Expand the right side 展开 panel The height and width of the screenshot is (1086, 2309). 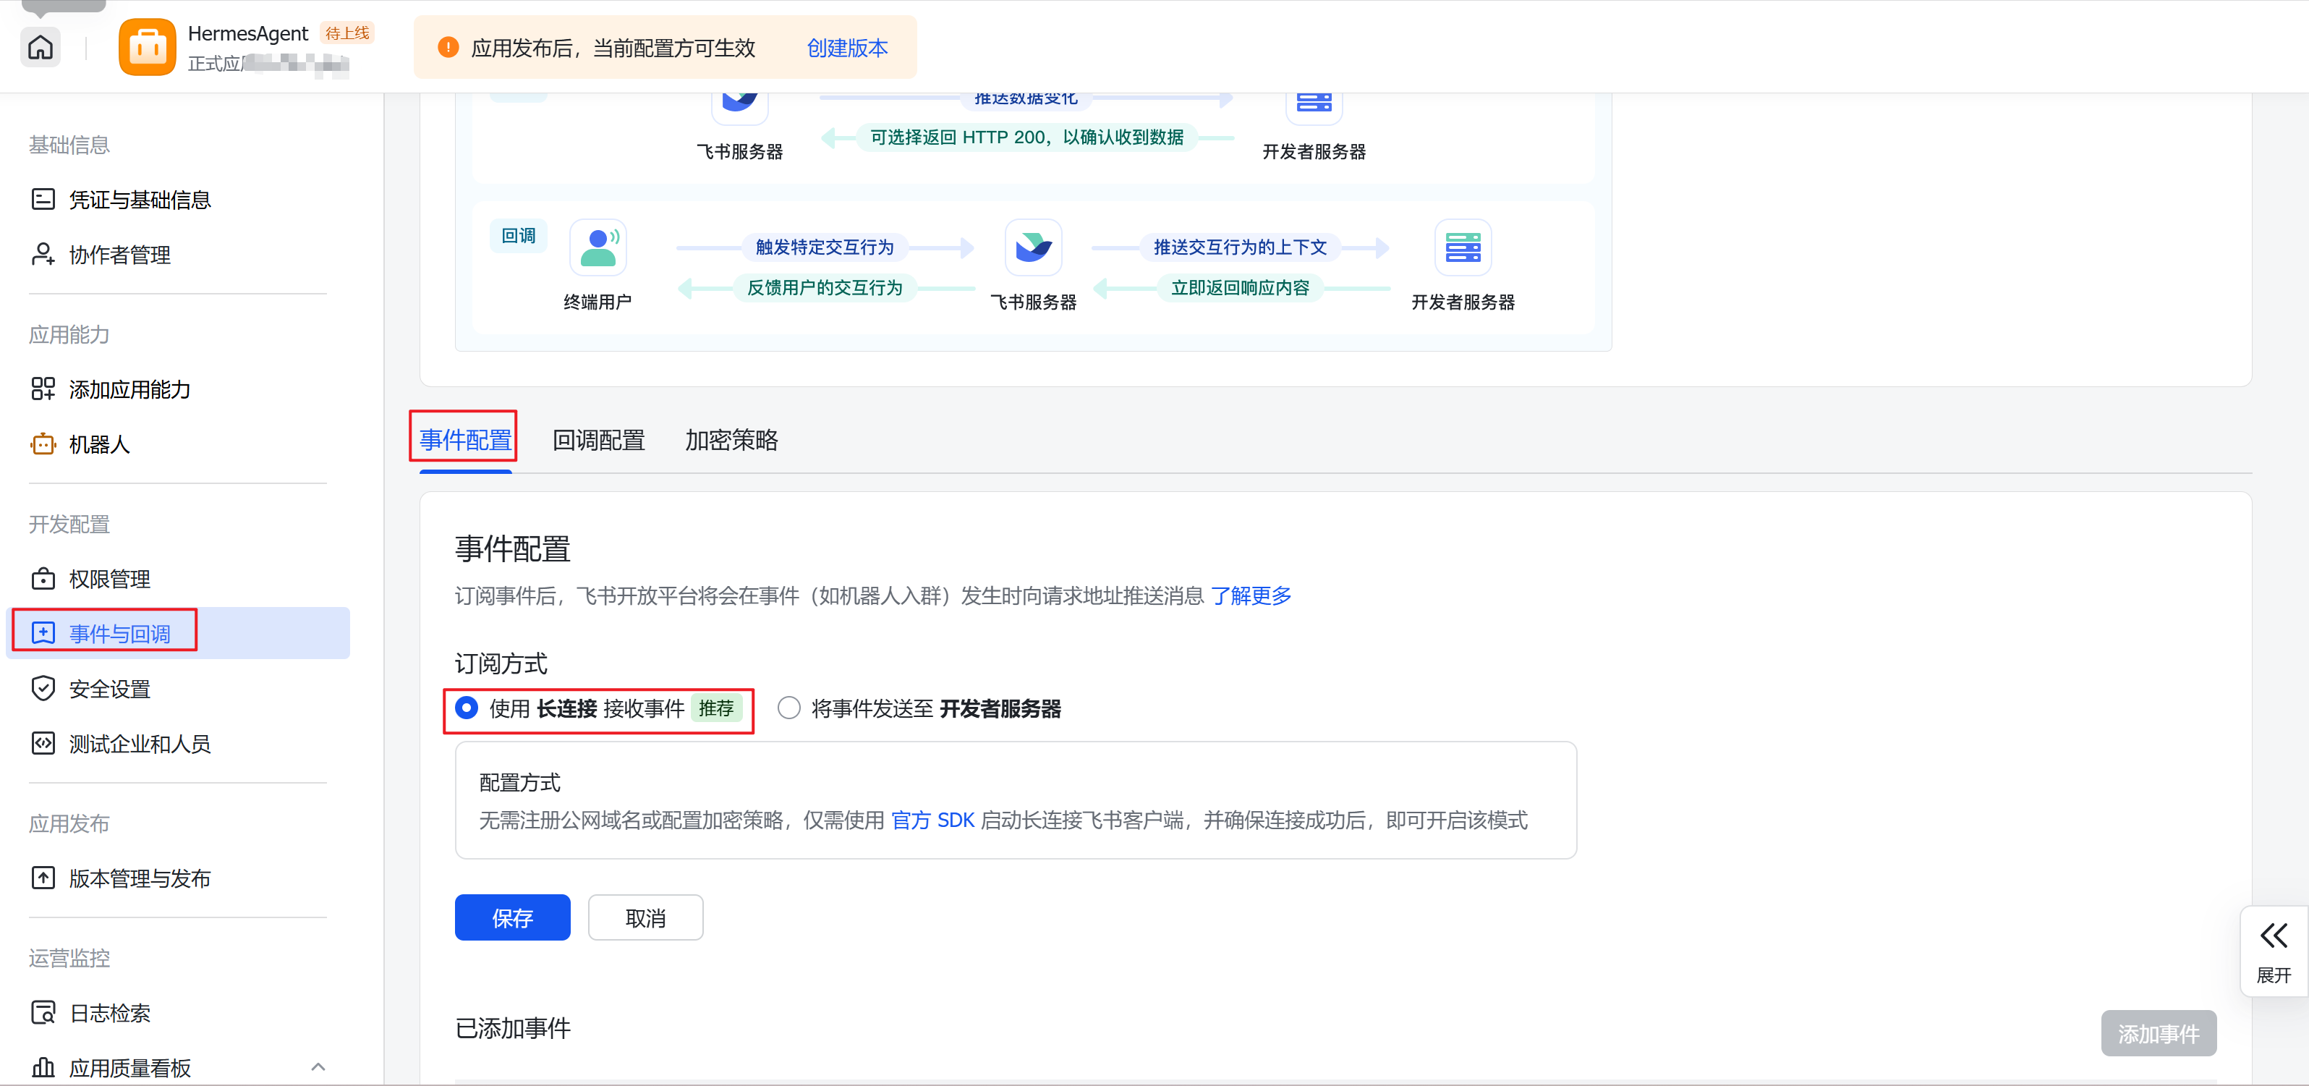[x=2273, y=951]
